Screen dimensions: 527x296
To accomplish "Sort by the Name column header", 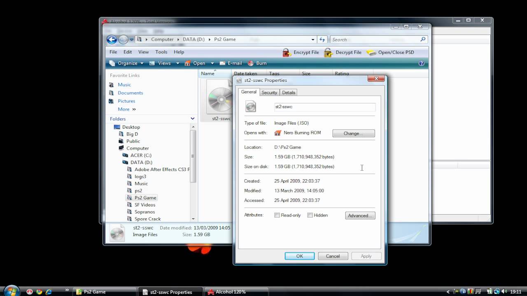I will coord(215,74).
